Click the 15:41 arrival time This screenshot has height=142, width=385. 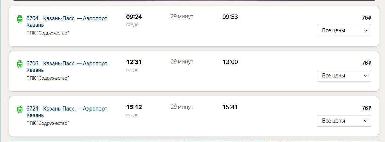click(x=230, y=107)
